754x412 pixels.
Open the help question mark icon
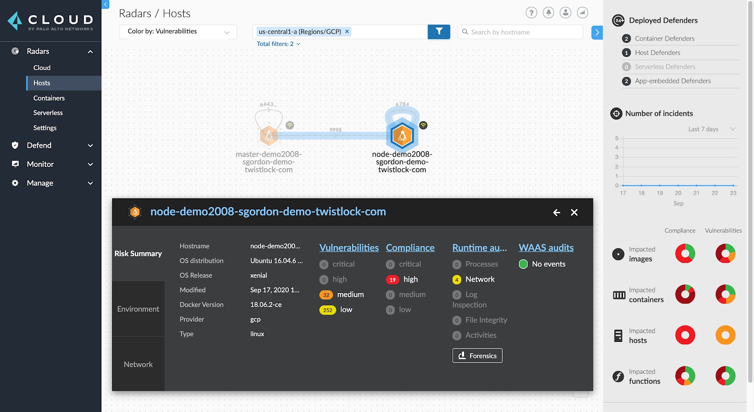(532, 13)
